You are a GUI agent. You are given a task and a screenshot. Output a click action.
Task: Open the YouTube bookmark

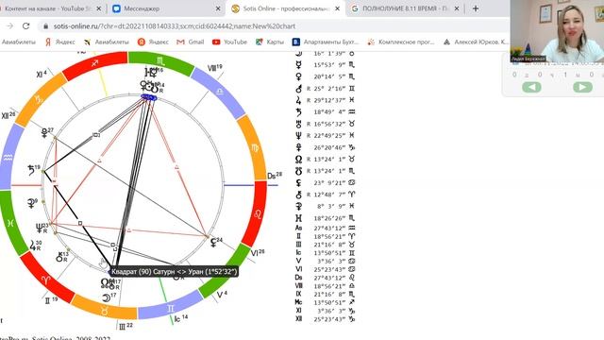point(229,42)
